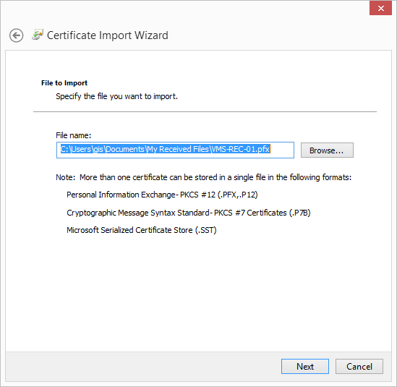The height and width of the screenshot is (387, 397).
Task: Place cursor in empty space after the .pfx path
Action: pyautogui.click(x=281, y=150)
